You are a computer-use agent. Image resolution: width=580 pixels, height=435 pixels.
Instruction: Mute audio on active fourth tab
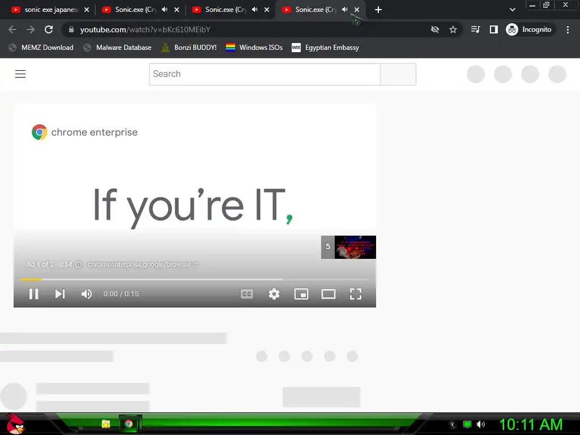coord(345,10)
